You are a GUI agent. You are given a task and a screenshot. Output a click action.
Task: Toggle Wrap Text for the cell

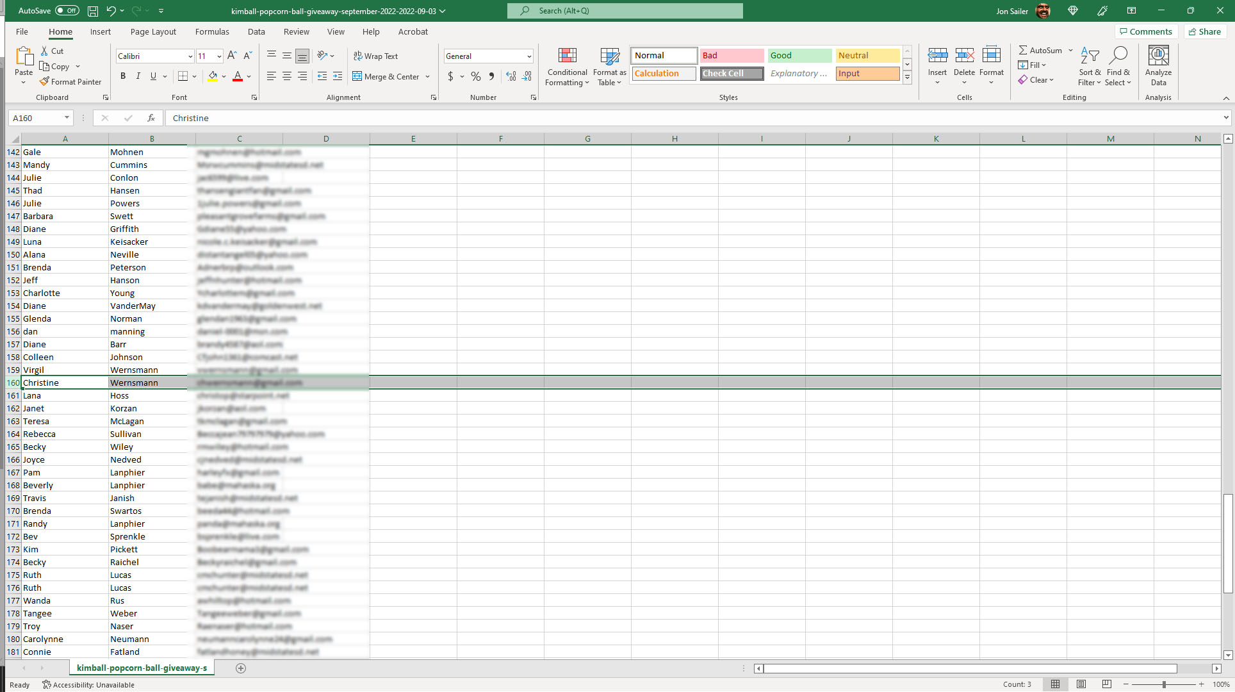click(376, 56)
